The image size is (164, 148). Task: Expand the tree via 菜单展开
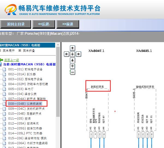[x=8, y=51]
